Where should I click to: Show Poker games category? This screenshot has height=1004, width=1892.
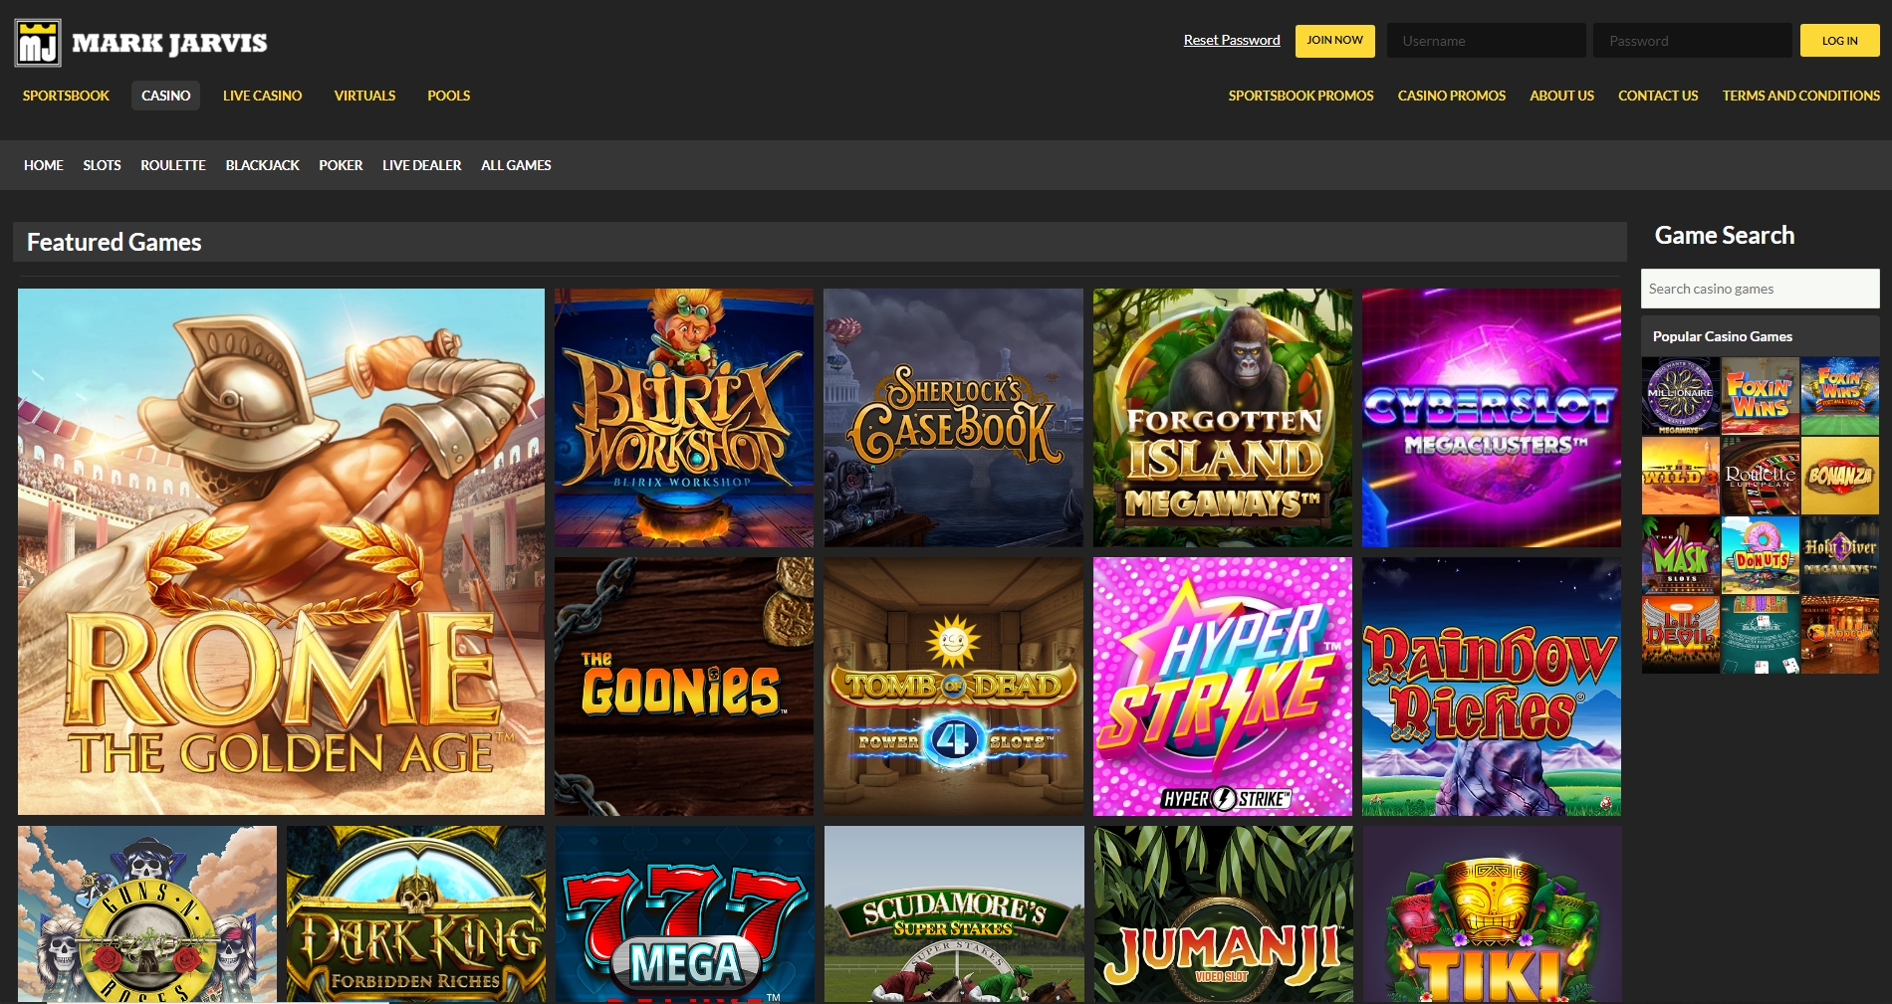pyautogui.click(x=341, y=165)
